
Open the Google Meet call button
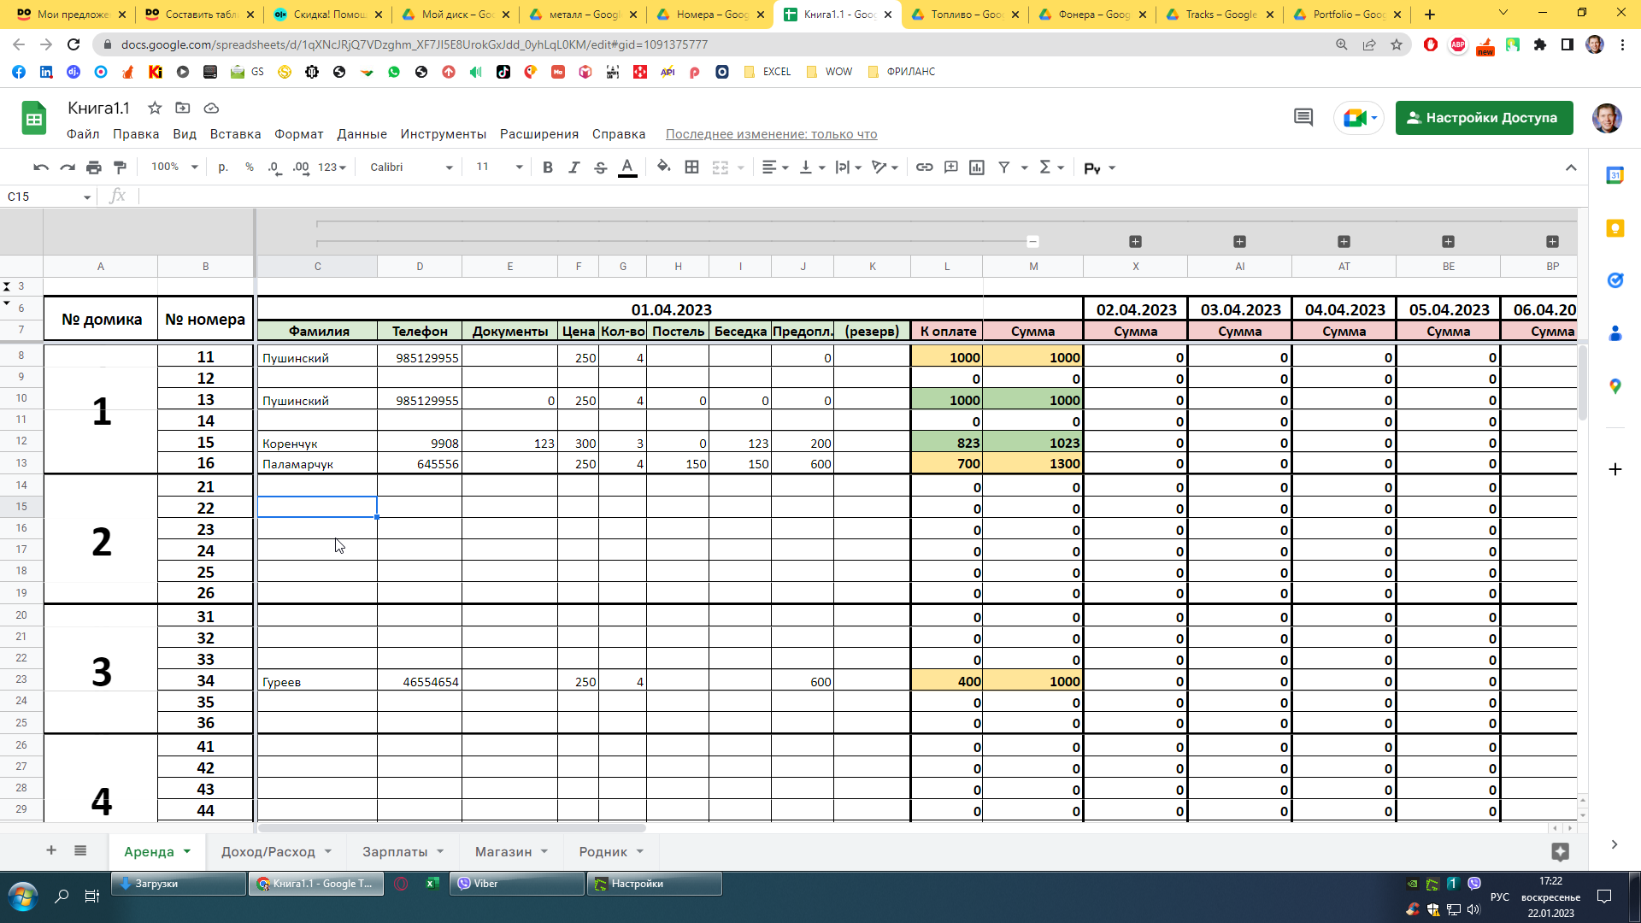(1359, 118)
